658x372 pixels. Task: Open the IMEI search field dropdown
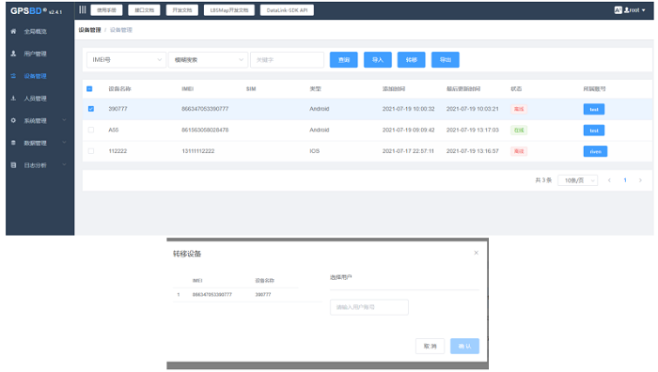pos(126,60)
